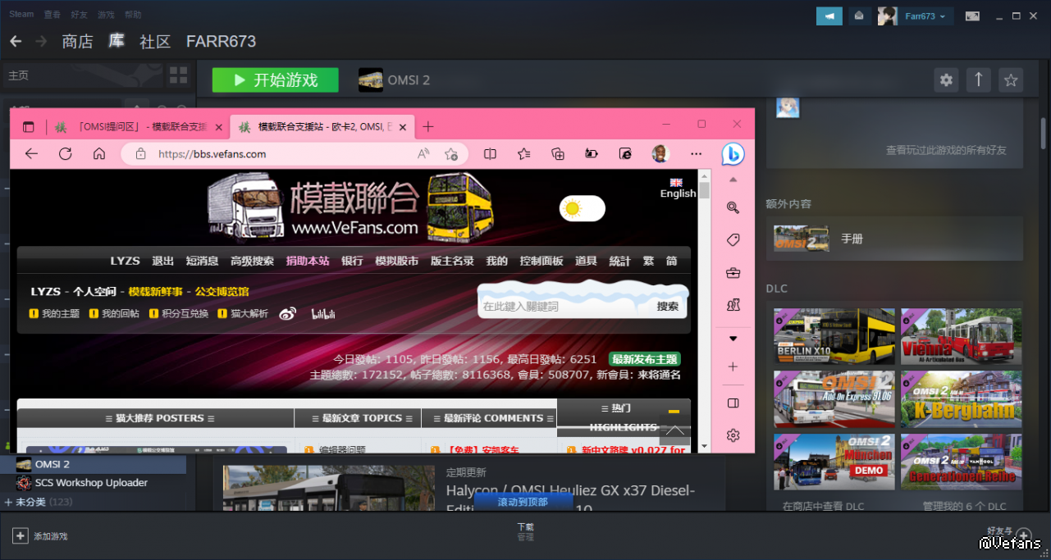
Task: Favorite OMSI 2 with the star icon
Action: (1011, 80)
